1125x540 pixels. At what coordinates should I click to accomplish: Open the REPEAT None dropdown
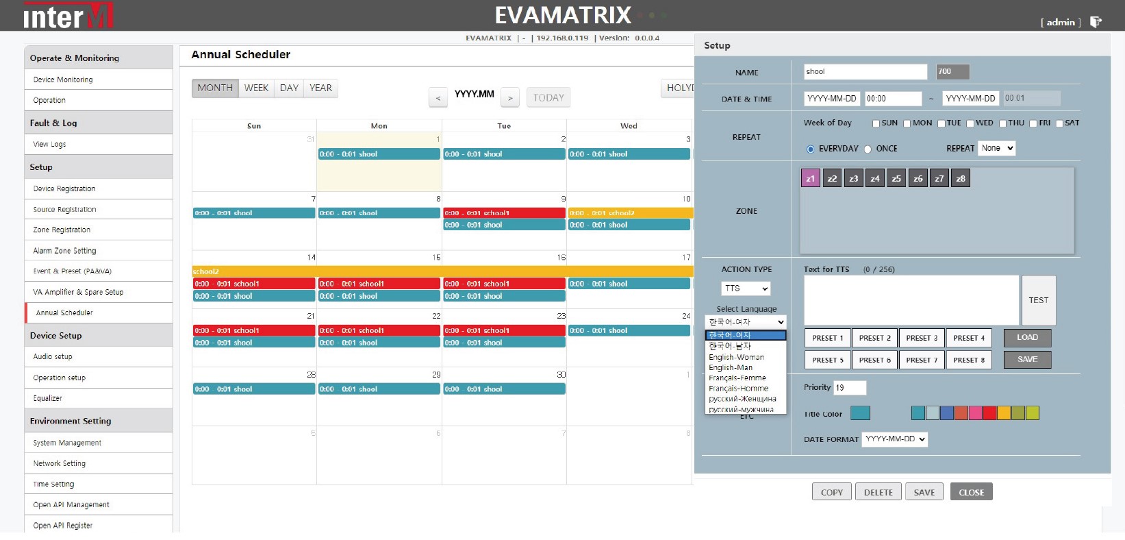tap(996, 148)
